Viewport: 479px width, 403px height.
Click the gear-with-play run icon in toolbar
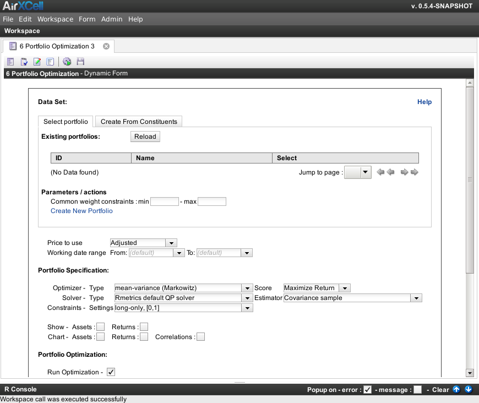pyautogui.click(x=67, y=62)
